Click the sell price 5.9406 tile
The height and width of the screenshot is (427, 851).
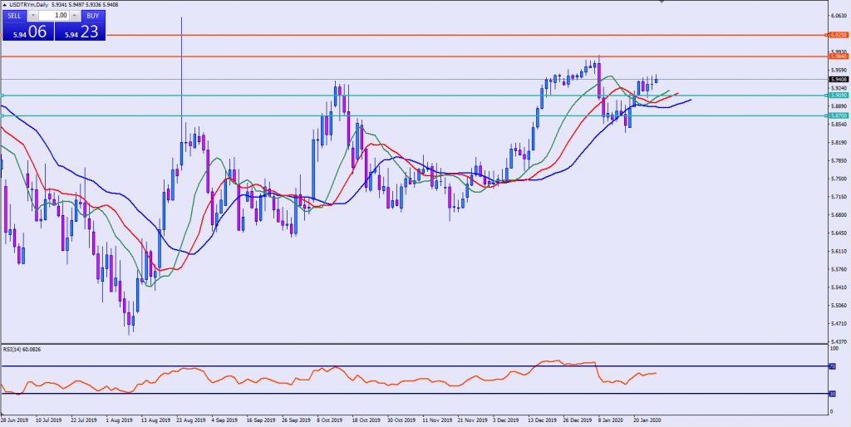point(27,32)
